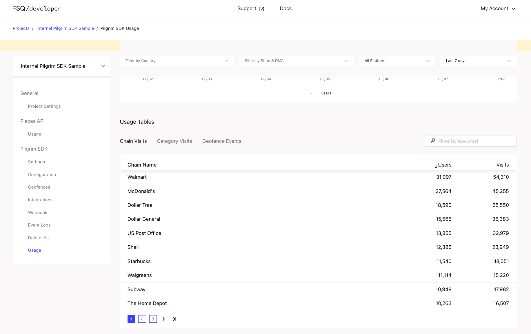
Task: Click Walmart's visits value 54,310
Action: coord(501,177)
